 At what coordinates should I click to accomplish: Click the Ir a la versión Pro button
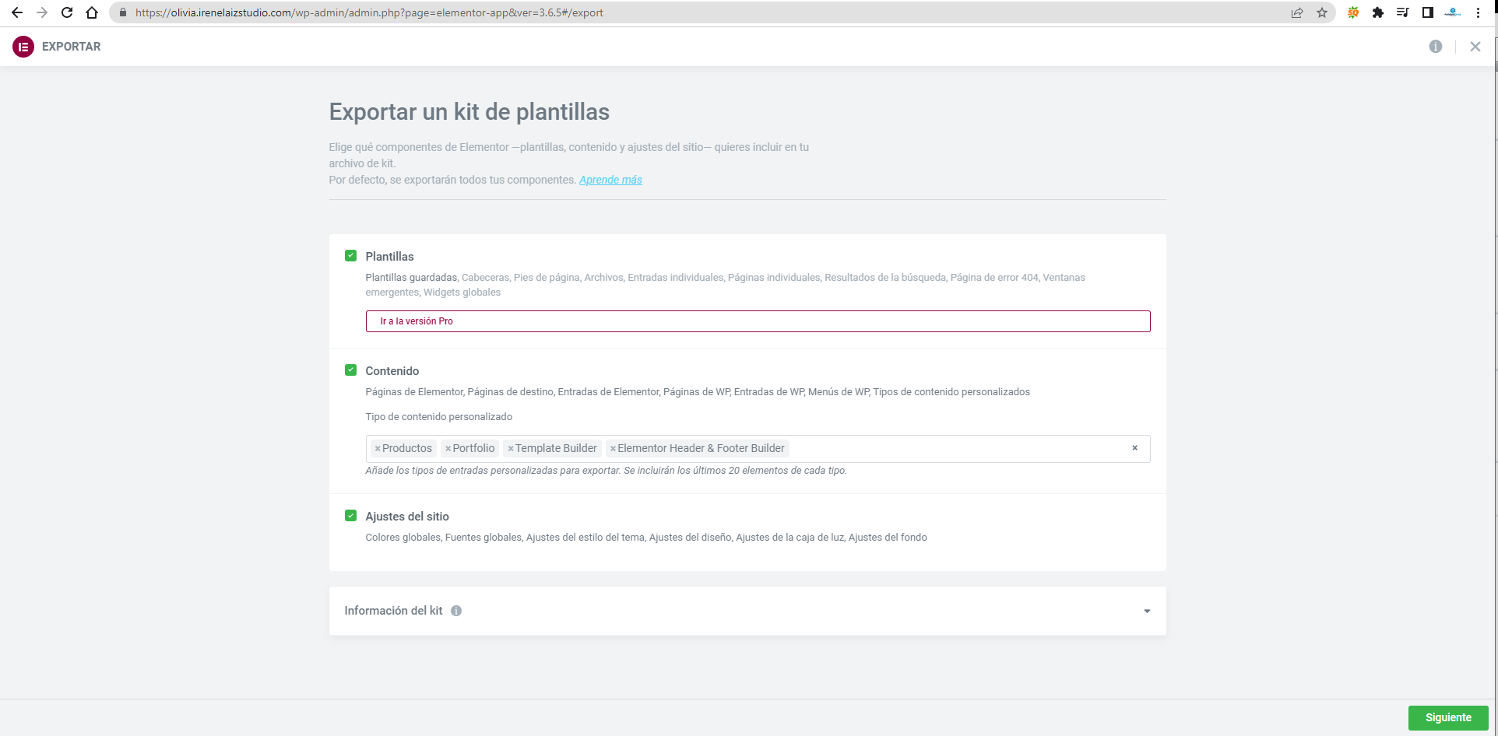tap(758, 321)
